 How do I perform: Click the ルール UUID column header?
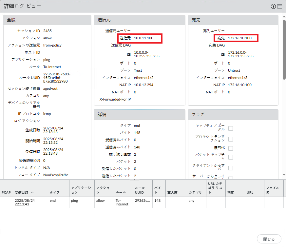(x=140, y=190)
